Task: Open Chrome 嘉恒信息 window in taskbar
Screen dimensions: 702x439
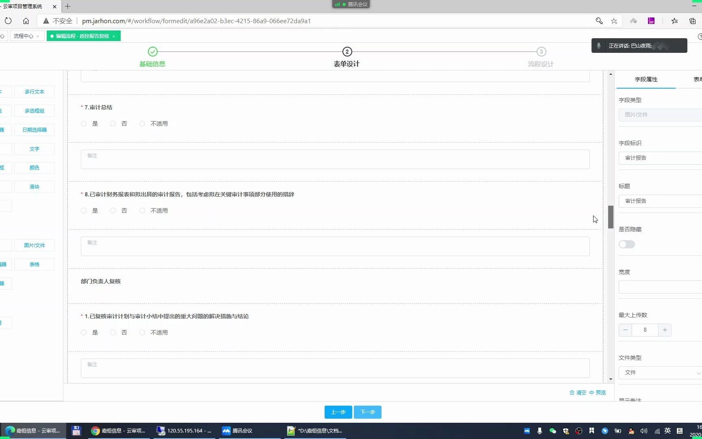Action: click(x=119, y=431)
